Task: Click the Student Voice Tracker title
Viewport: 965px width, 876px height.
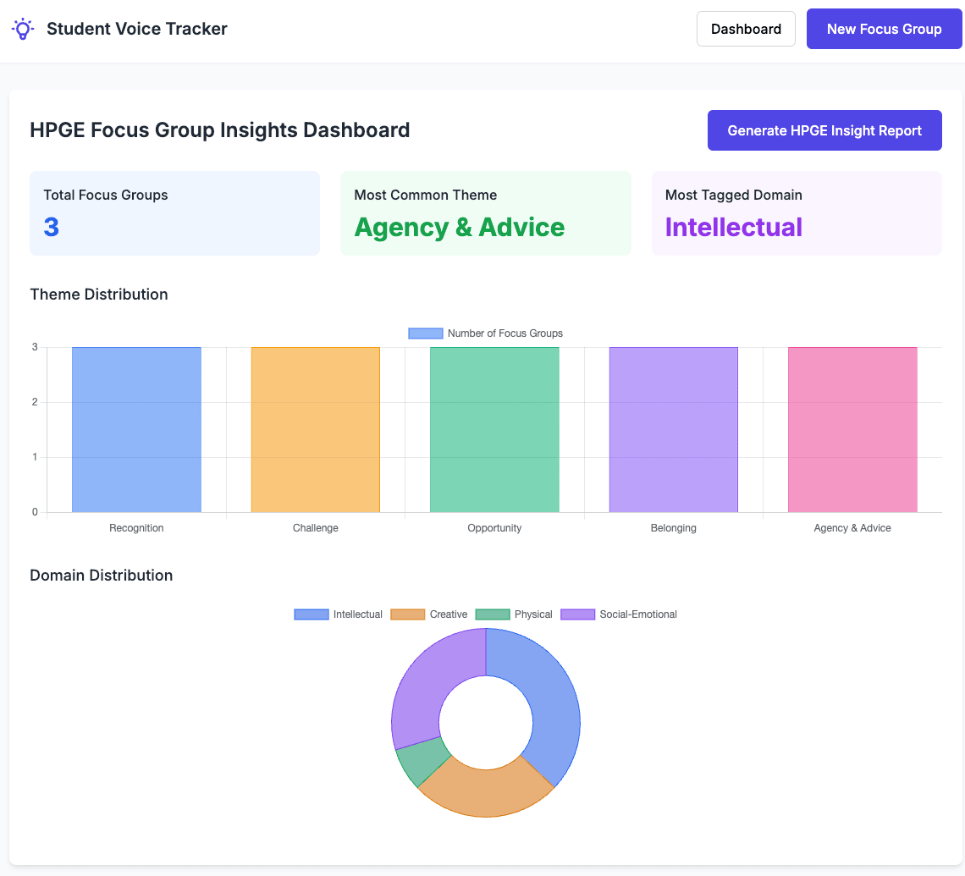Action: click(137, 29)
